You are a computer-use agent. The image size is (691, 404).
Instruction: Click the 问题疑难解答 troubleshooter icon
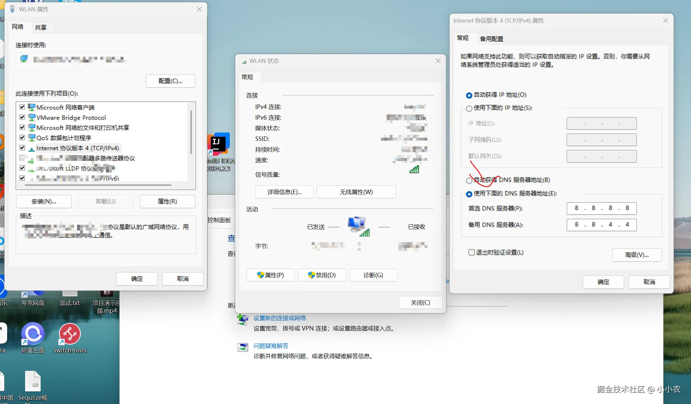tap(243, 347)
